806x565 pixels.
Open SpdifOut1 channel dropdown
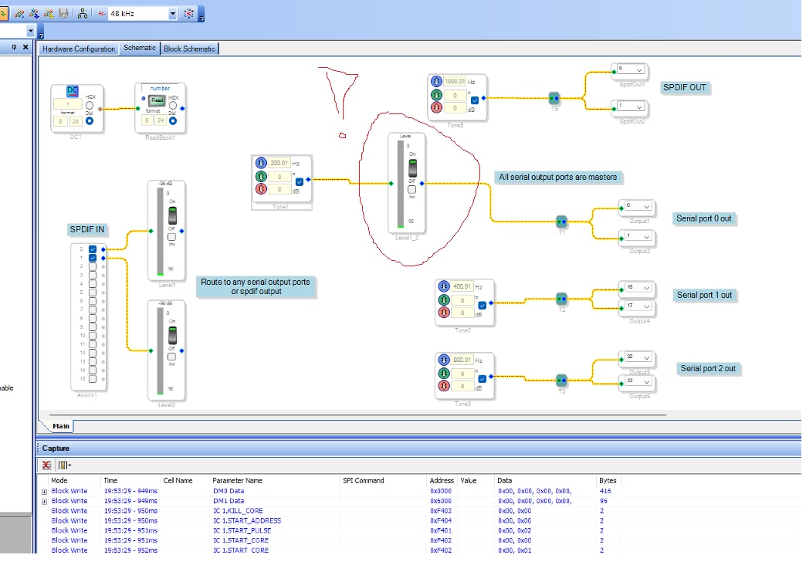coord(639,70)
